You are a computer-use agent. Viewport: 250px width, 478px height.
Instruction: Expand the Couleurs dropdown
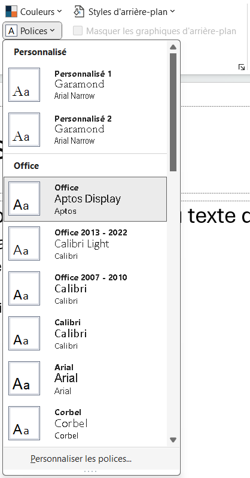click(x=34, y=11)
